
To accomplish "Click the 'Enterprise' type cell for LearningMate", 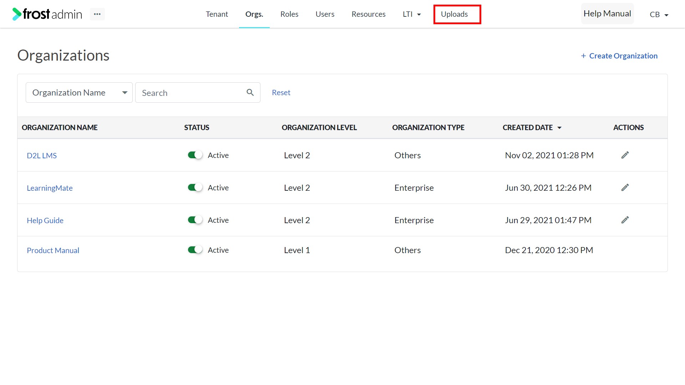I will (414, 188).
